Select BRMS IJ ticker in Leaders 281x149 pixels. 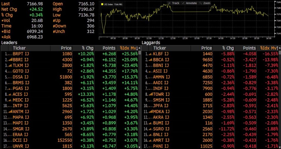(21, 83)
